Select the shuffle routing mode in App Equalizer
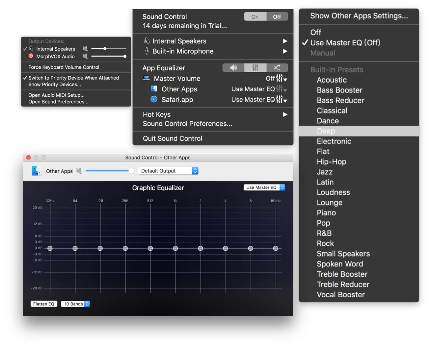Image resolution: width=430 pixels, height=348 pixels. [277, 68]
